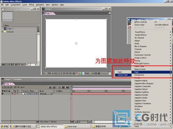Hide the White Solid 3 layer eye

3,94
